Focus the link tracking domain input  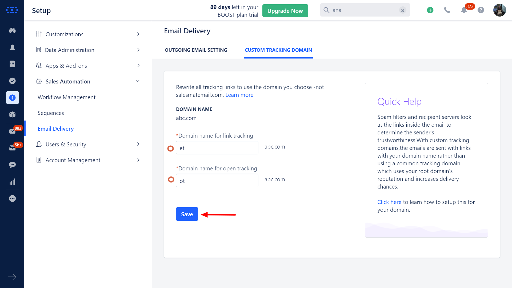(217, 148)
